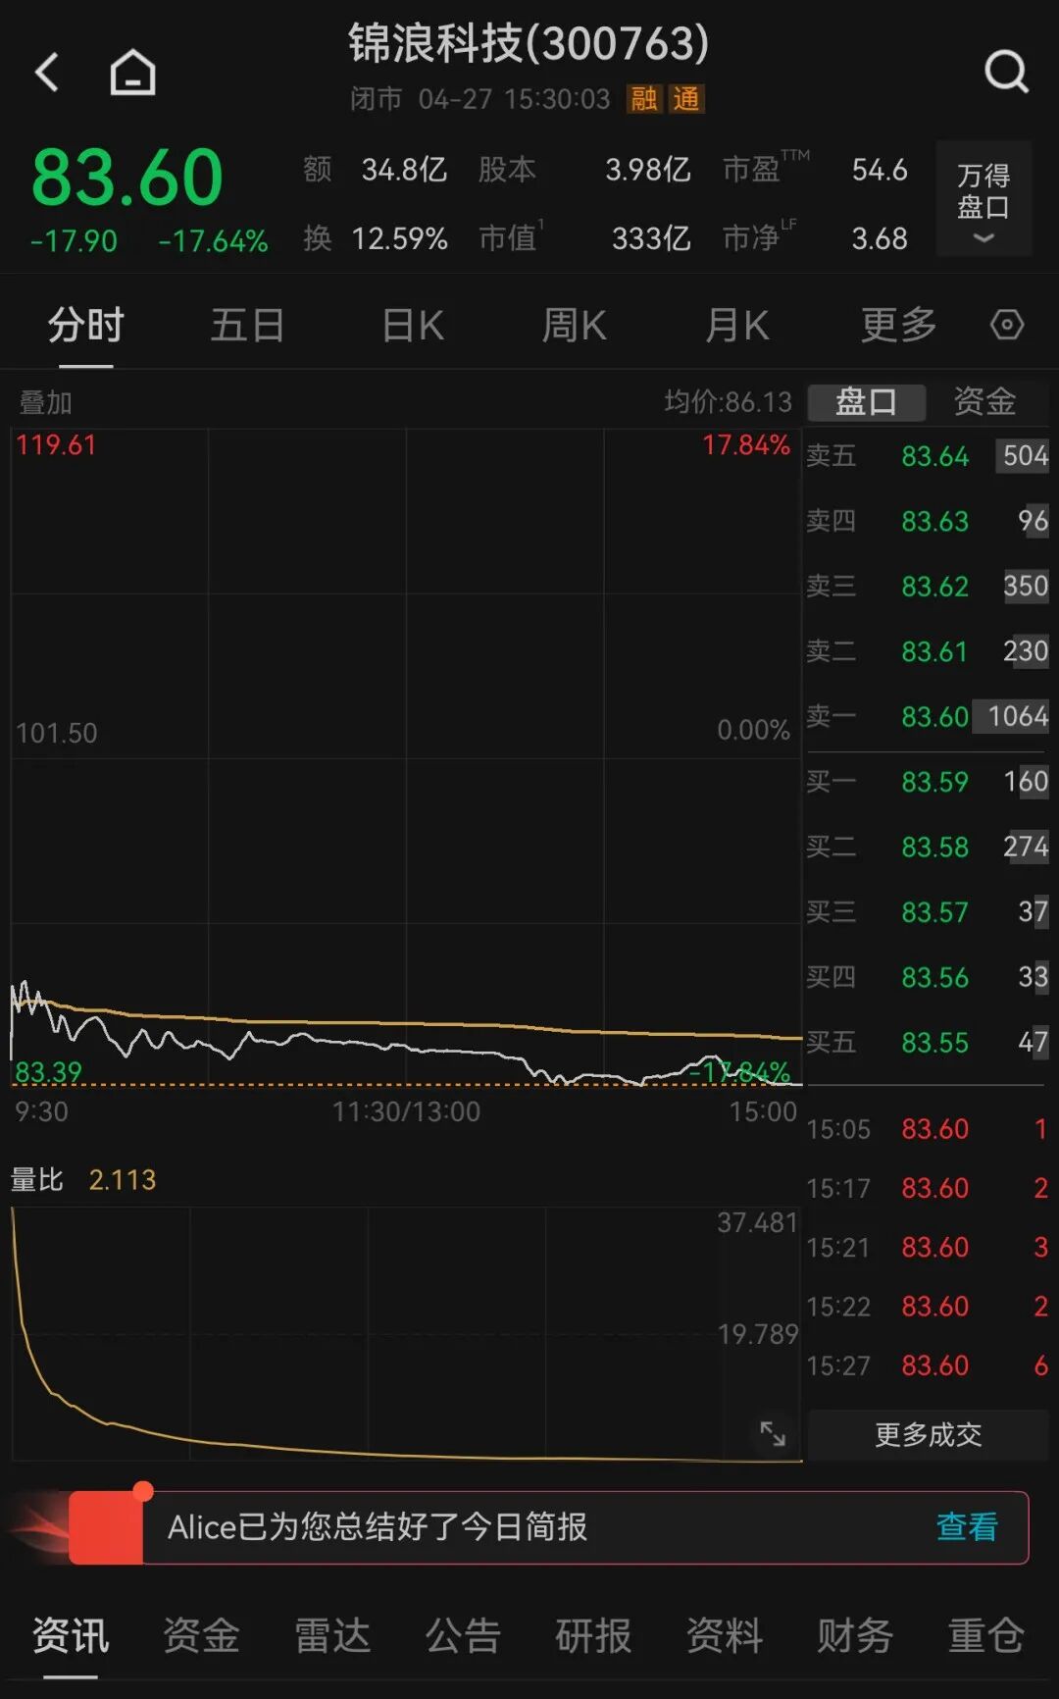Switch order panel to 资金 view
Screen dimensions: 1059x1699
(x=983, y=402)
